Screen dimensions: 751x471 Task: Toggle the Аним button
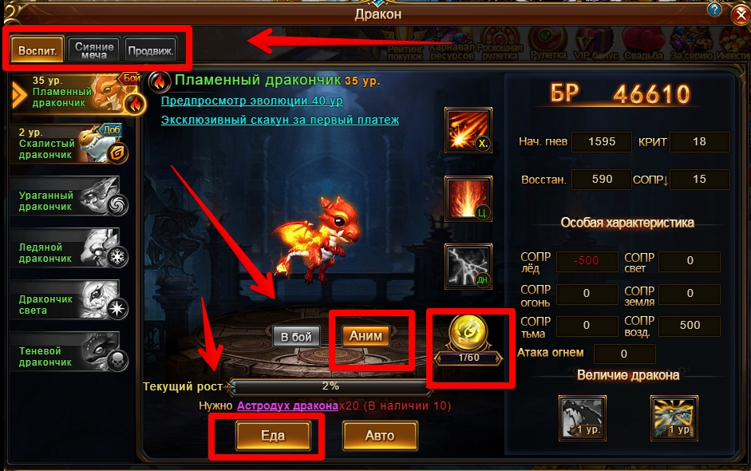tap(366, 336)
